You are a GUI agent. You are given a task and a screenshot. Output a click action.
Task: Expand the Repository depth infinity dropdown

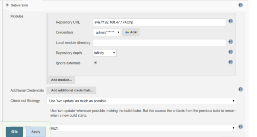(105, 53)
